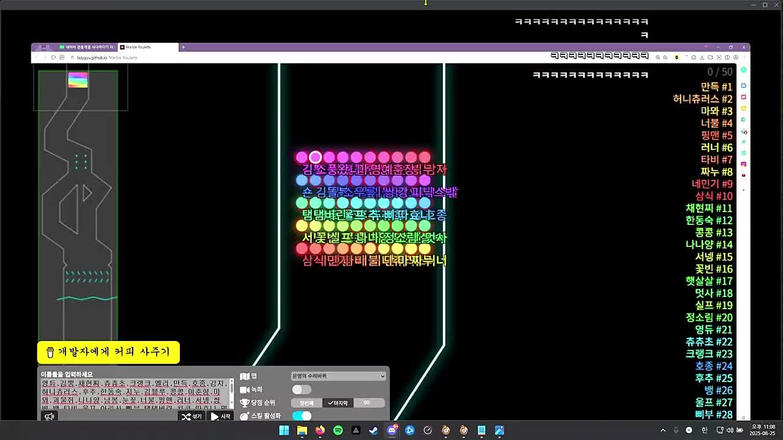The width and height of the screenshot is (783, 440).
Task: Click ranking entry 허니츄러스 #2
Action: point(702,99)
